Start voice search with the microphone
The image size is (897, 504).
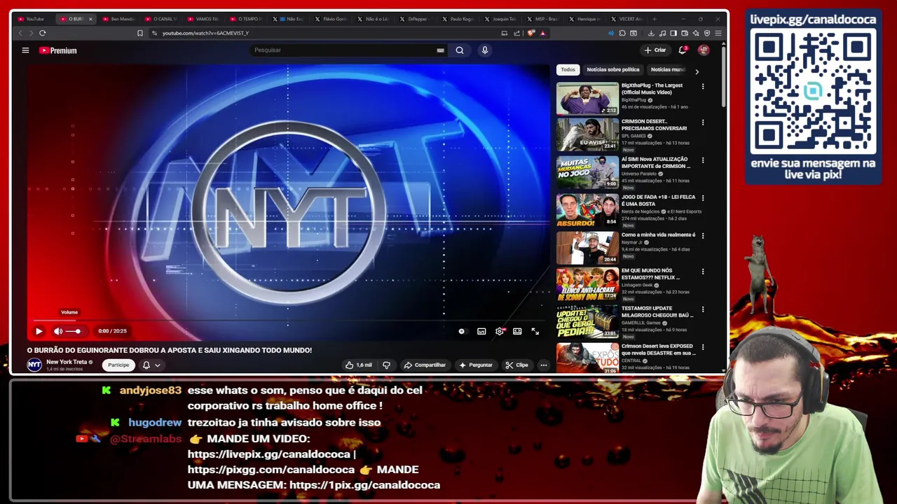pos(484,50)
